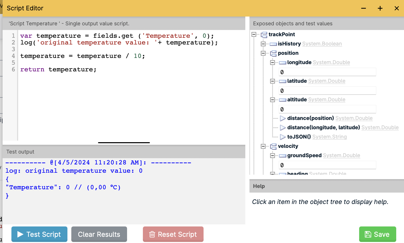404x243 pixels.
Task: Collapse the velocity tree node
Action: (x=263, y=146)
